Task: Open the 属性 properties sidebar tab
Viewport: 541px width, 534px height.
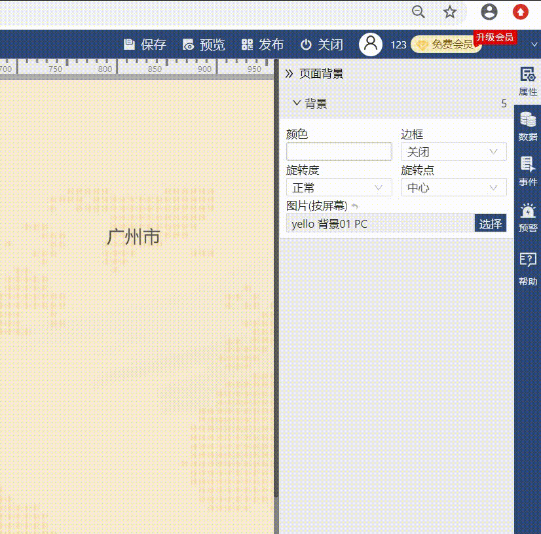Action: point(528,82)
